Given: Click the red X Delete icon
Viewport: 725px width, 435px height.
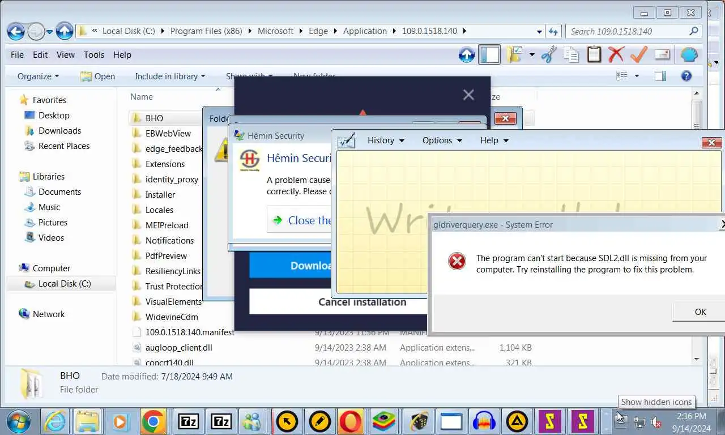Looking at the screenshot, I should 616,55.
